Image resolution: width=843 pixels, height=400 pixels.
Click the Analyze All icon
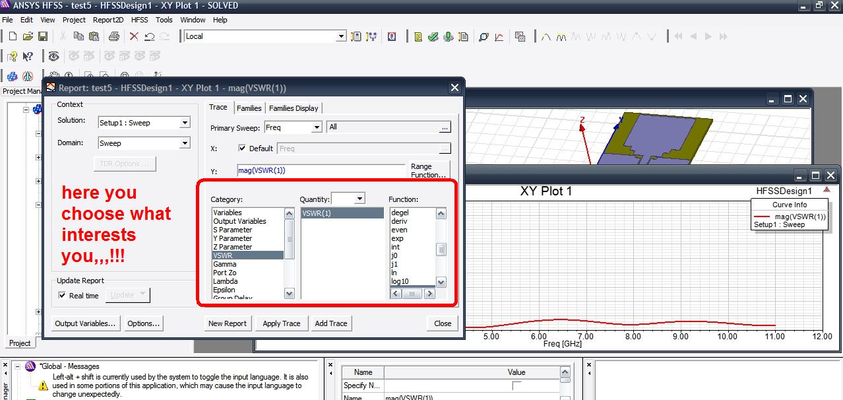pyautogui.click(x=448, y=36)
